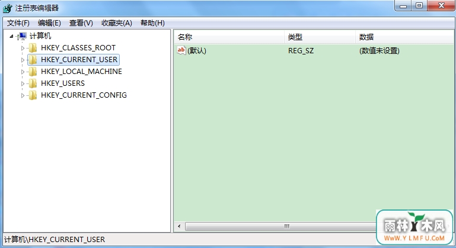This screenshot has width=456, height=248.
Task: Sort by the 数据 column header
Action: pos(404,37)
